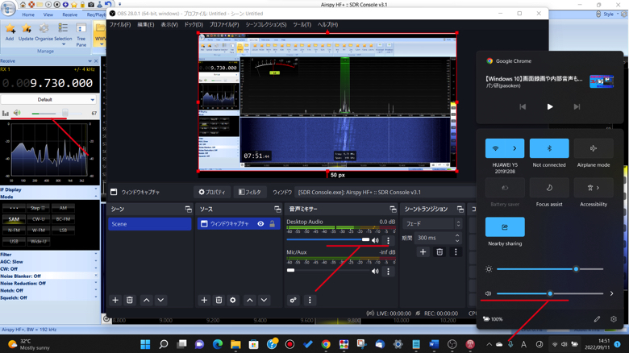Move the scene up in Scenes panel

point(147,300)
